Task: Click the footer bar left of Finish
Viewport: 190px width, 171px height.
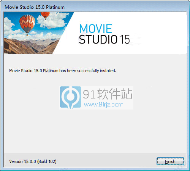Action: 106,161
